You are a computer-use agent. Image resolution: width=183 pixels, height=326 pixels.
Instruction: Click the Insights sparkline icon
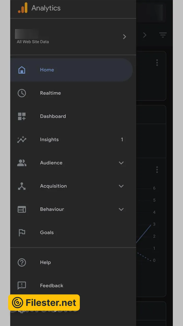click(x=22, y=140)
